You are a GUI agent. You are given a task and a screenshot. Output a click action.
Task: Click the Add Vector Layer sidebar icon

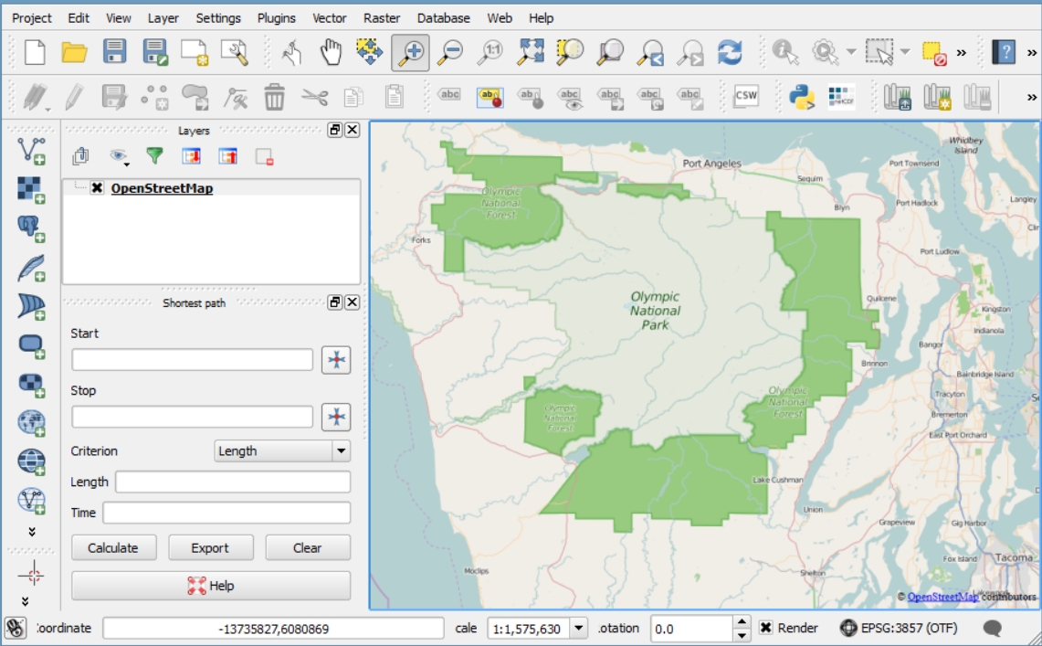point(32,151)
